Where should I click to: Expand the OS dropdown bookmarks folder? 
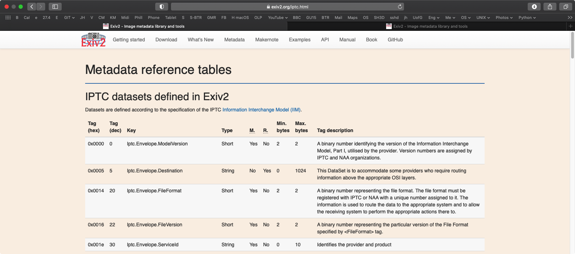pos(466,18)
